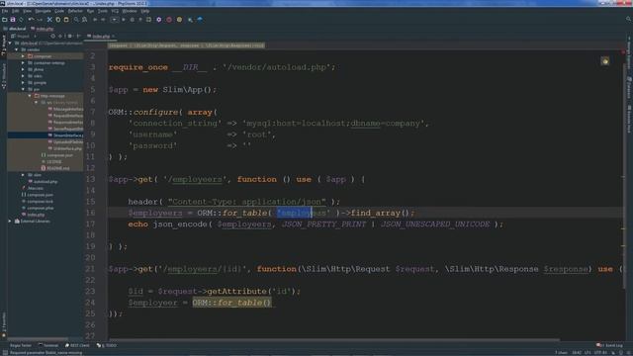Close the index.php editor tab

pyautogui.click(x=114, y=37)
